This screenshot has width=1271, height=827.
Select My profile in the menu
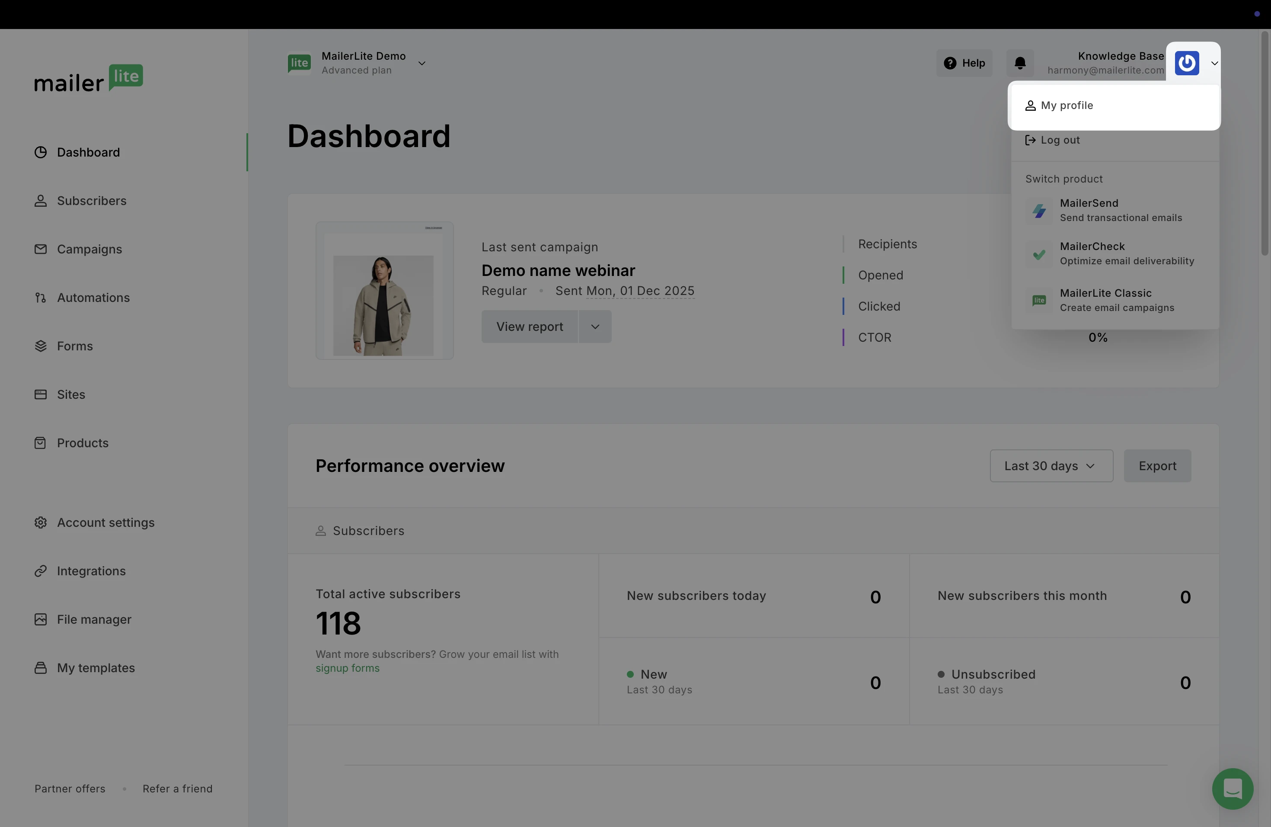(1067, 105)
